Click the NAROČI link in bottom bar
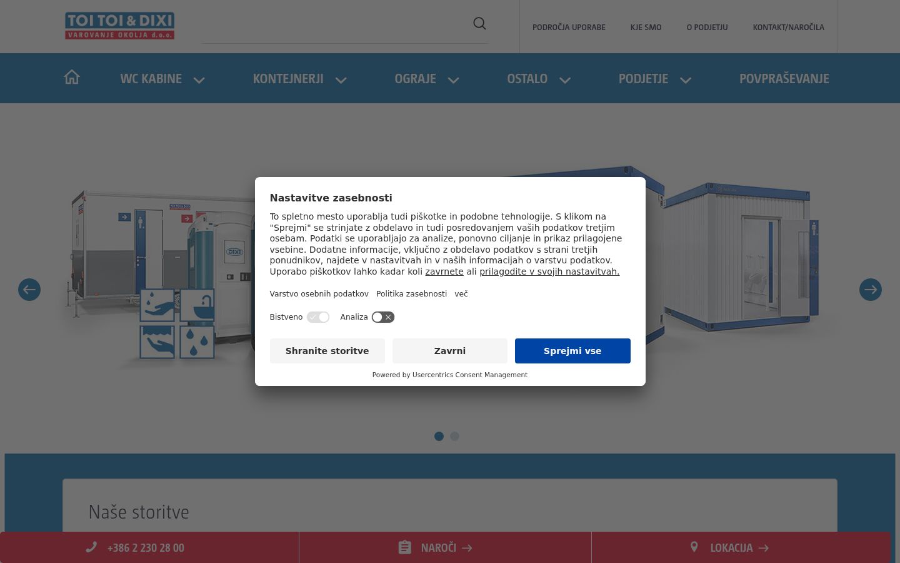900x563 pixels. (439, 548)
